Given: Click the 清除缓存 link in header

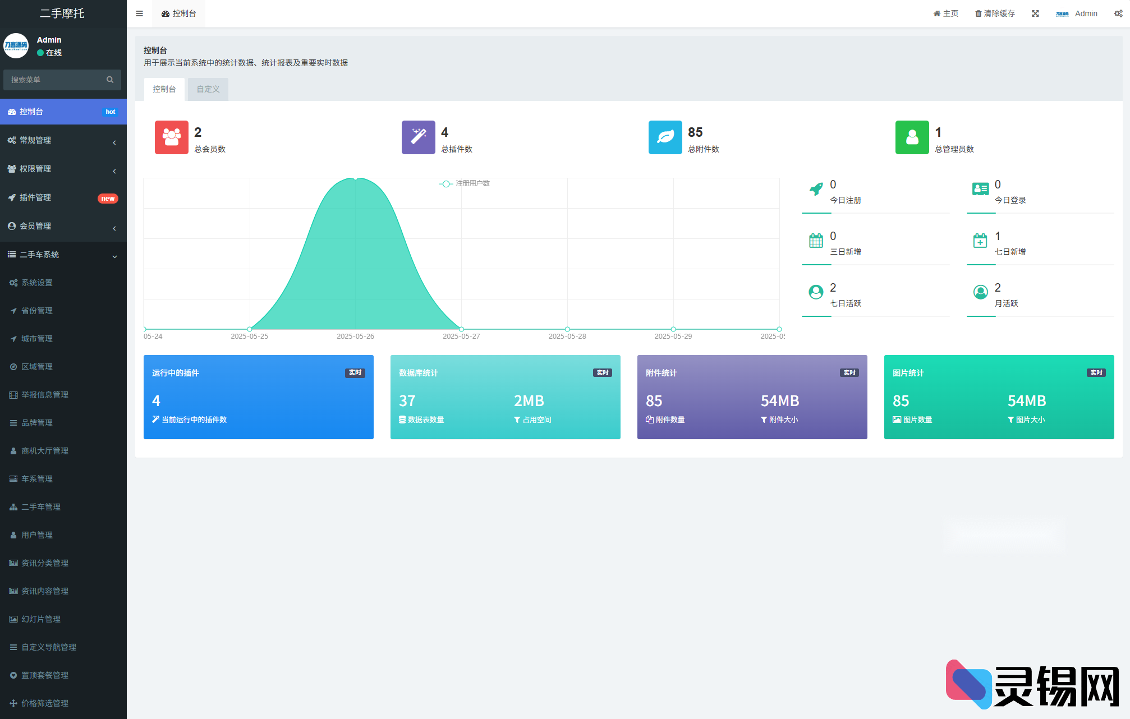Looking at the screenshot, I should pyautogui.click(x=995, y=13).
